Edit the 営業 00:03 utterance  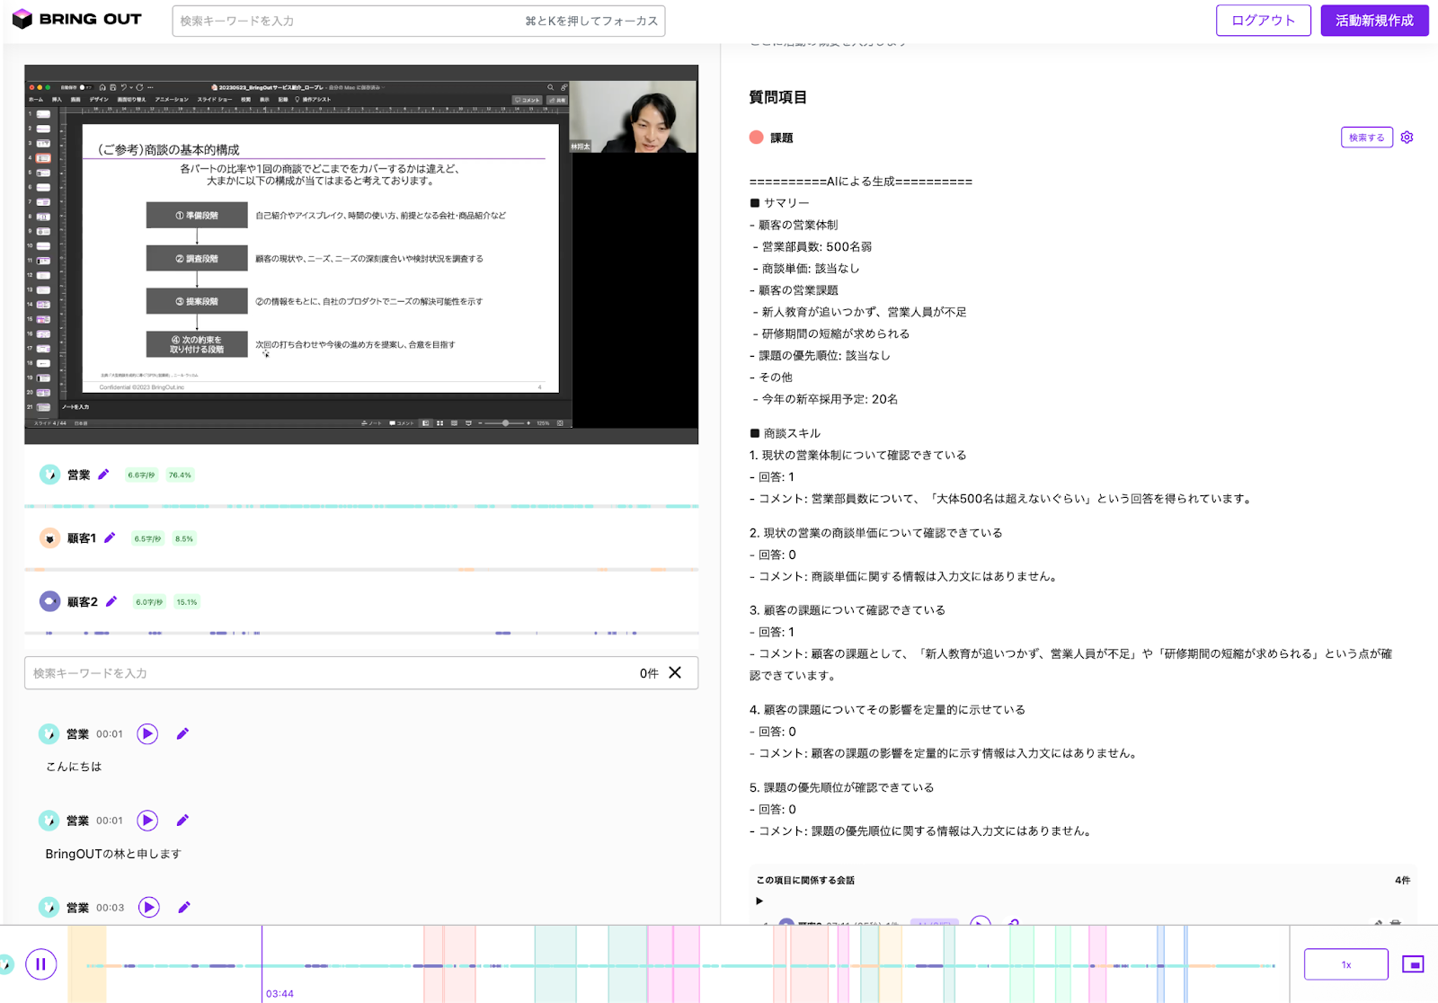184,908
